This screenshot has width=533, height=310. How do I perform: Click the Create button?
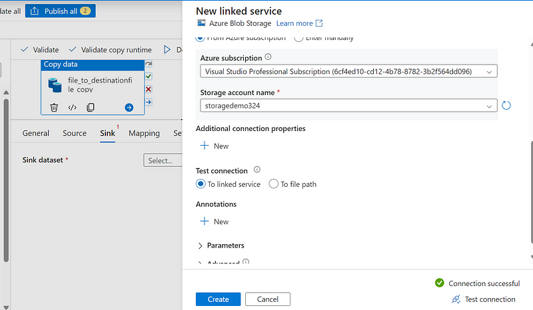[x=219, y=299]
